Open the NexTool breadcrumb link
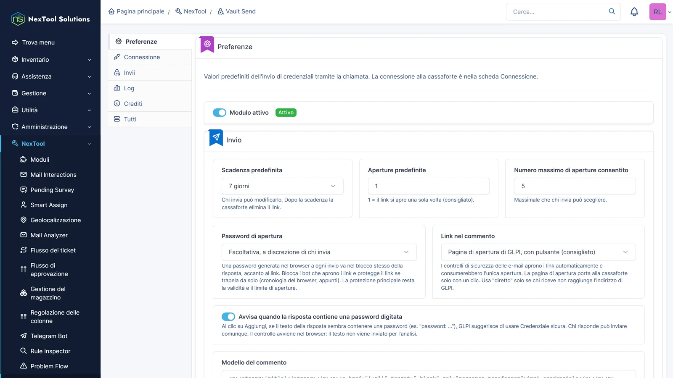This screenshot has height=378, width=673. pyautogui.click(x=191, y=11)
